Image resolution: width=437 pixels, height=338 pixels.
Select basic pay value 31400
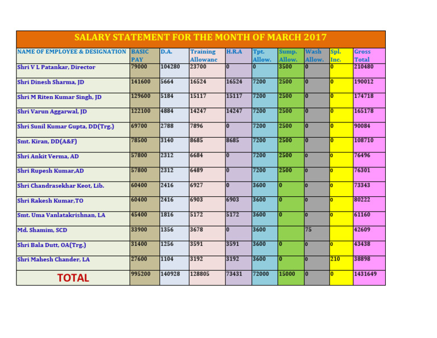[x=139, y=244]
